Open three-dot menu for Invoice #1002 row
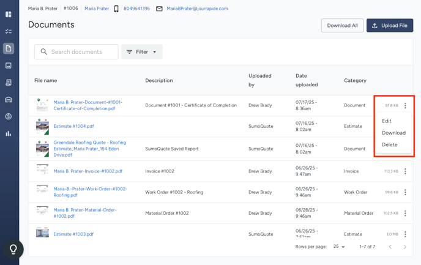The height and width of the screenshot is (265, 421). [x=405, y=171]
